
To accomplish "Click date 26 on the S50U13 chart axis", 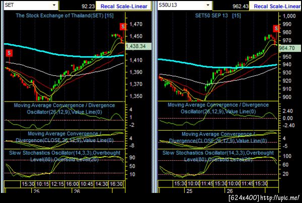I will pos(230,191).
